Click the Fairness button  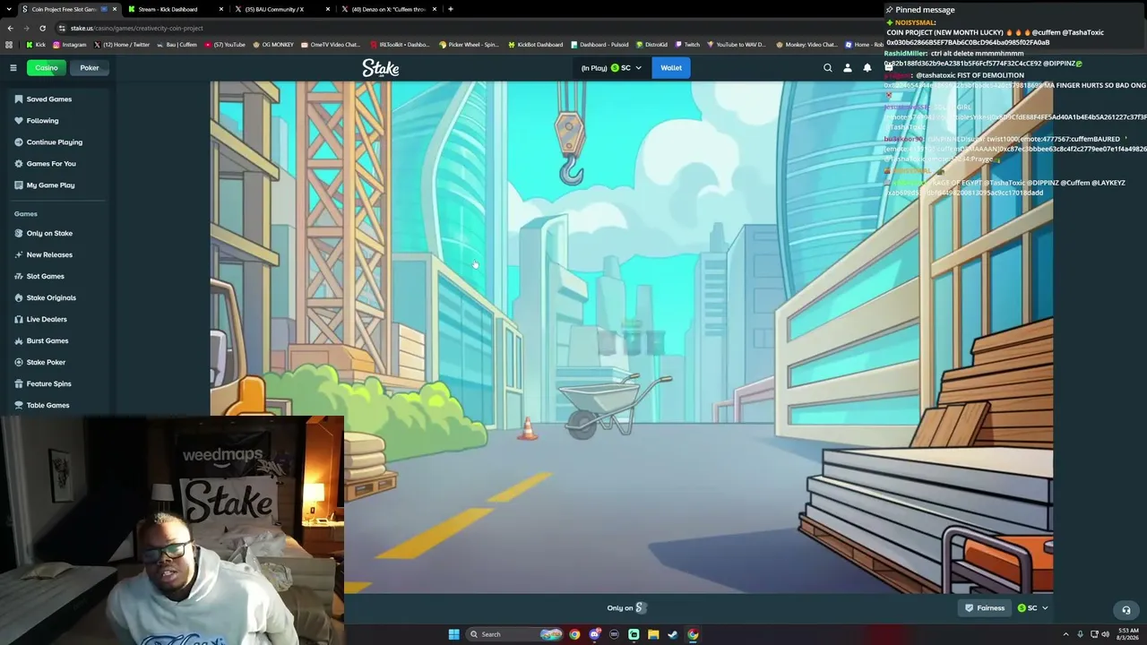985,608
